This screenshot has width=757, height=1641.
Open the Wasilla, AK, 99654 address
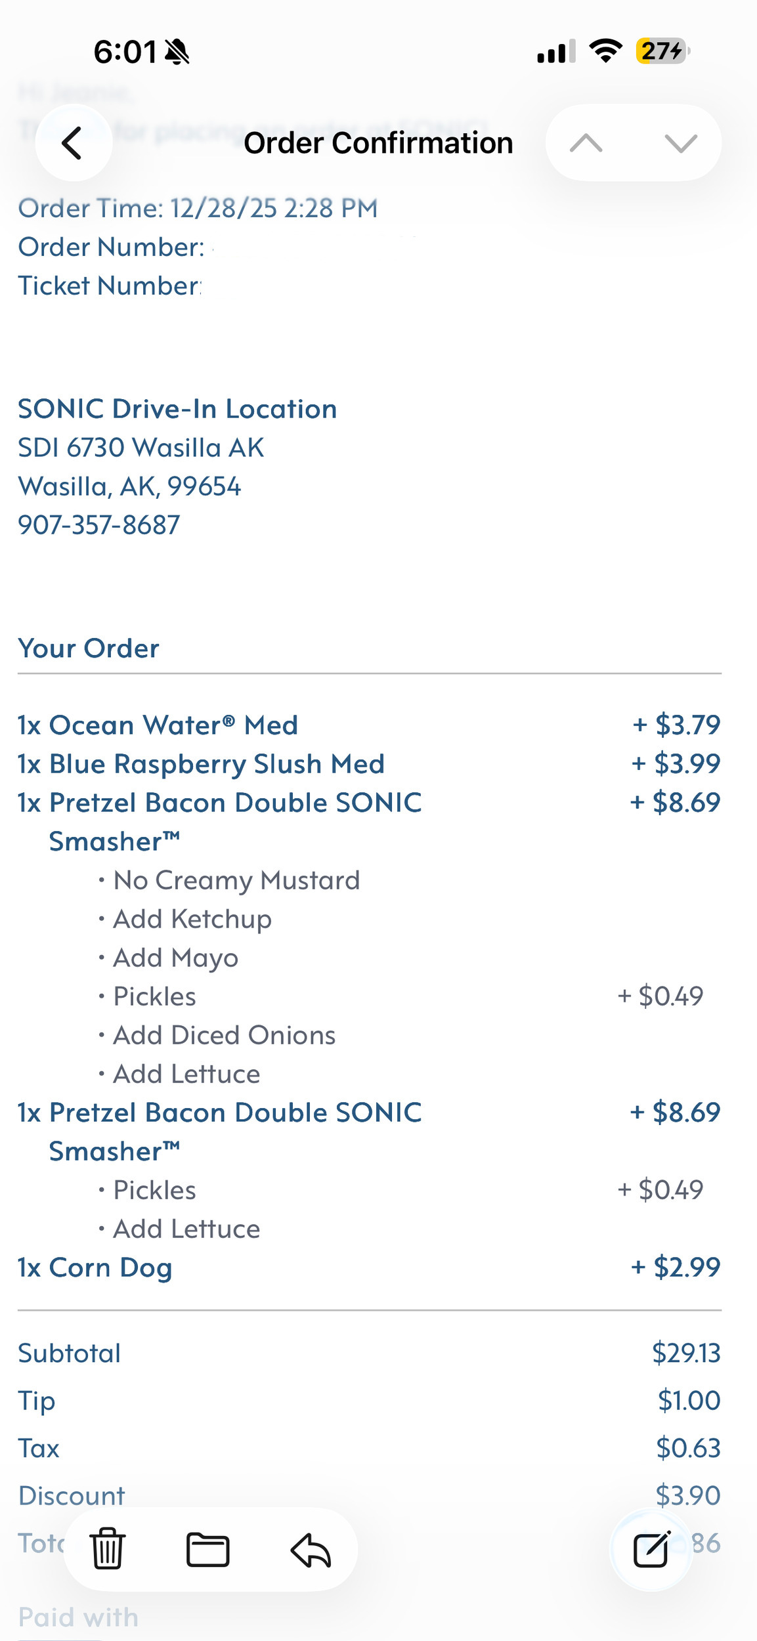click(129, 486)
